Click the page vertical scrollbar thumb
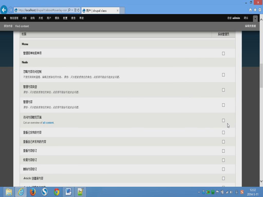 261,75
